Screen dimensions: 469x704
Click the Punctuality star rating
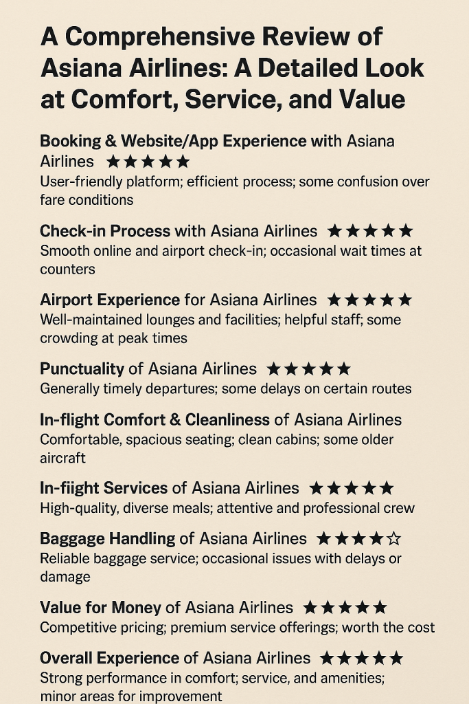pos(308,369)
